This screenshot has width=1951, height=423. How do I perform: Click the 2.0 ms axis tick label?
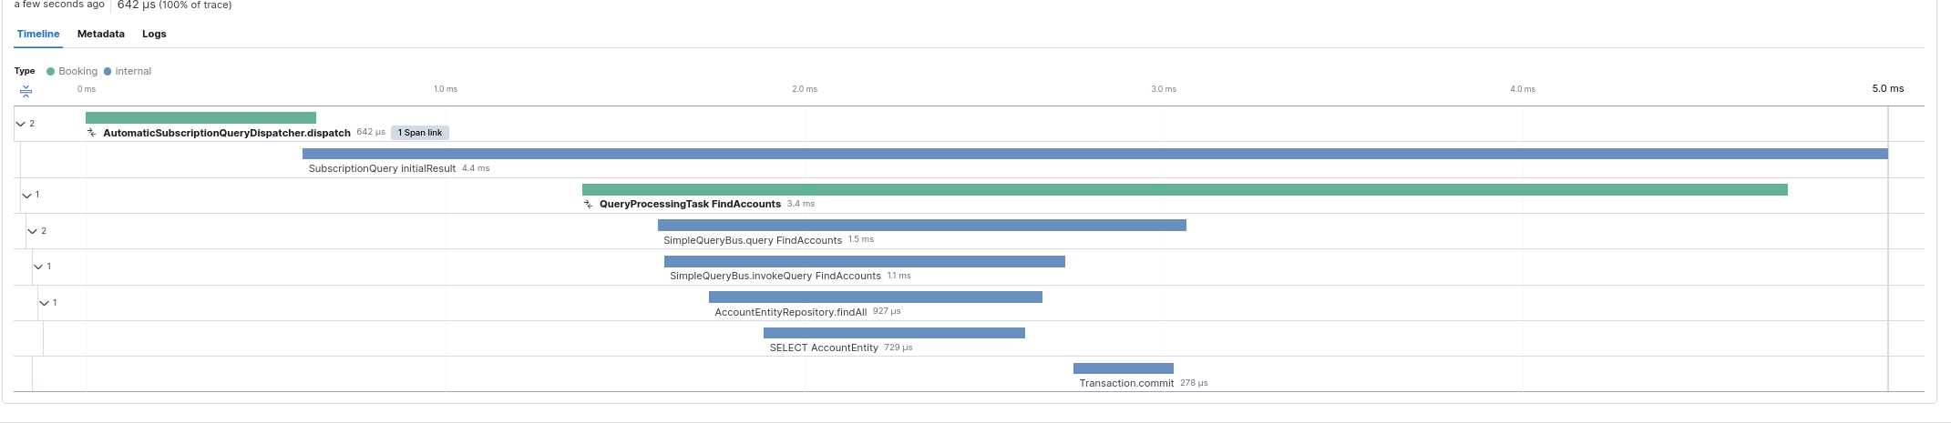805,89
